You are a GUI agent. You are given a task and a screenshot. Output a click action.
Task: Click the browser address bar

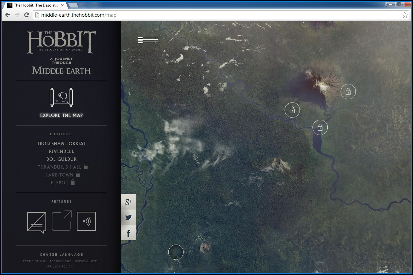216,15
